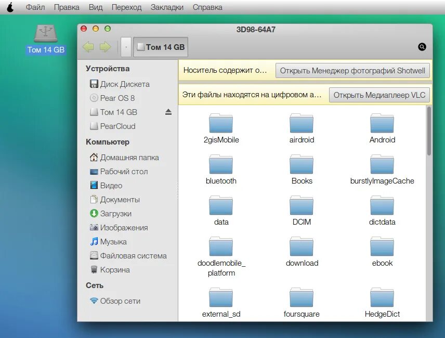Click the Эти файлы находятся message text
This screenshot has width=445, height=338.
(252, 95)
